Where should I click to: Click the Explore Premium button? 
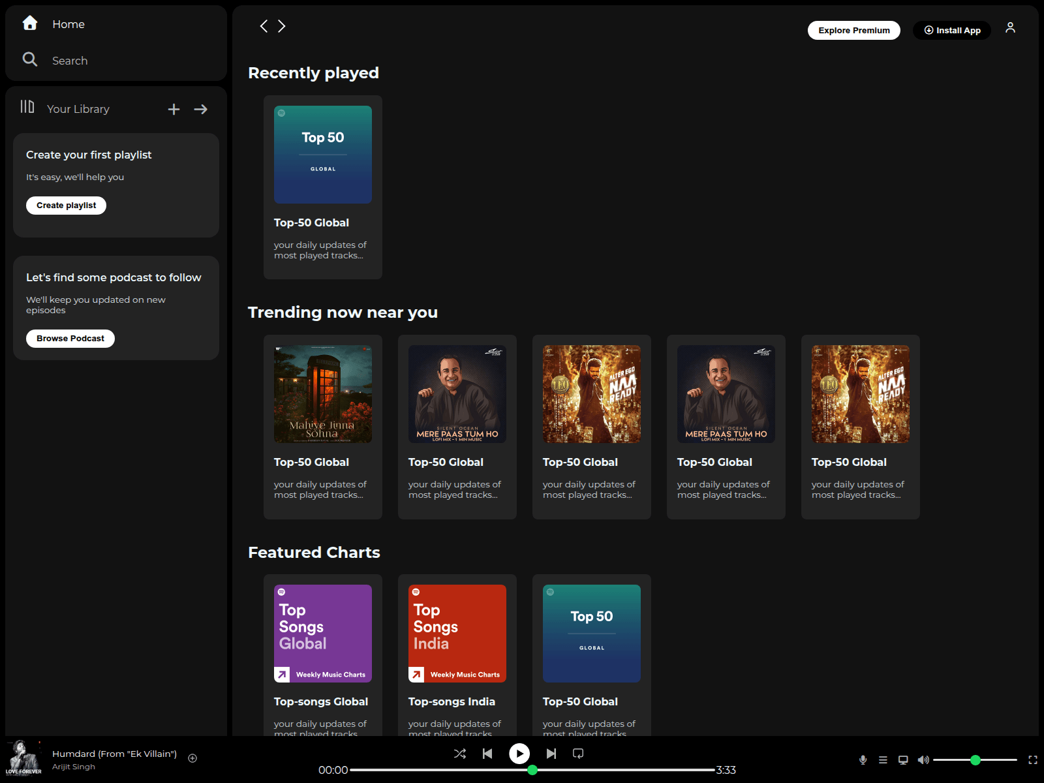point(854,30)
